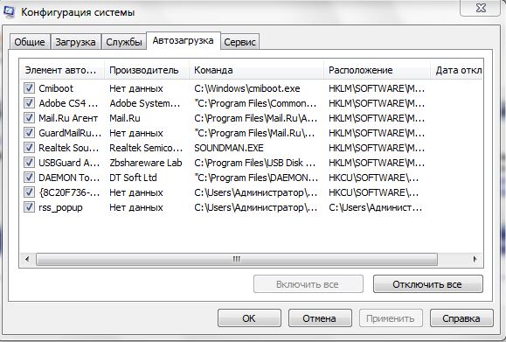Sort by Производитель column header

(x=147, y=70)
